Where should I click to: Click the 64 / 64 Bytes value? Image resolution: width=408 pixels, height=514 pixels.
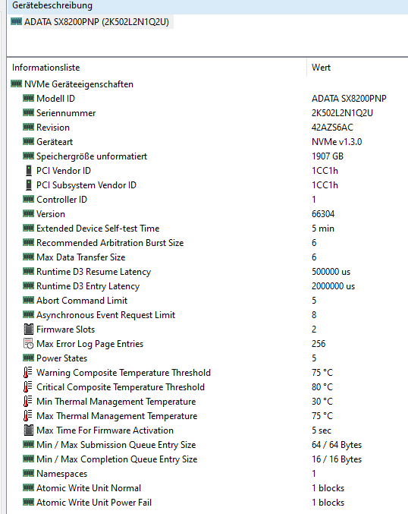tap(337, 445)
